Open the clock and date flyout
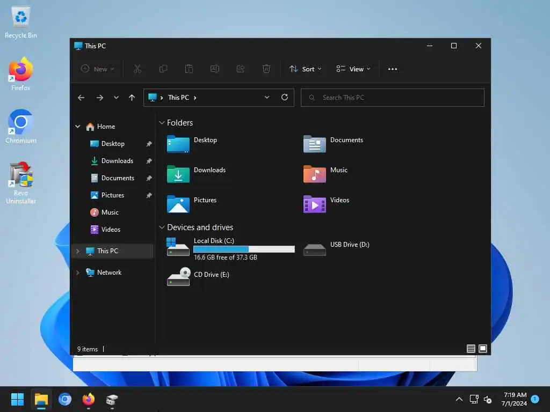 pos(514,399)
